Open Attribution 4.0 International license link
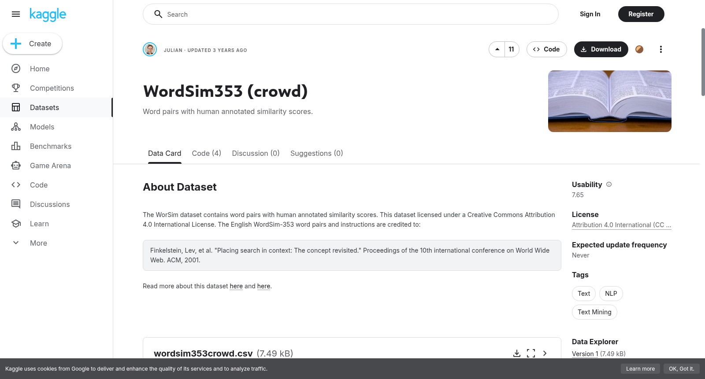 (622, 225)
